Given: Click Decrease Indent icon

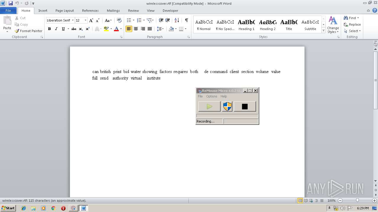Looking at the screenshot, I should coord(161,20).
